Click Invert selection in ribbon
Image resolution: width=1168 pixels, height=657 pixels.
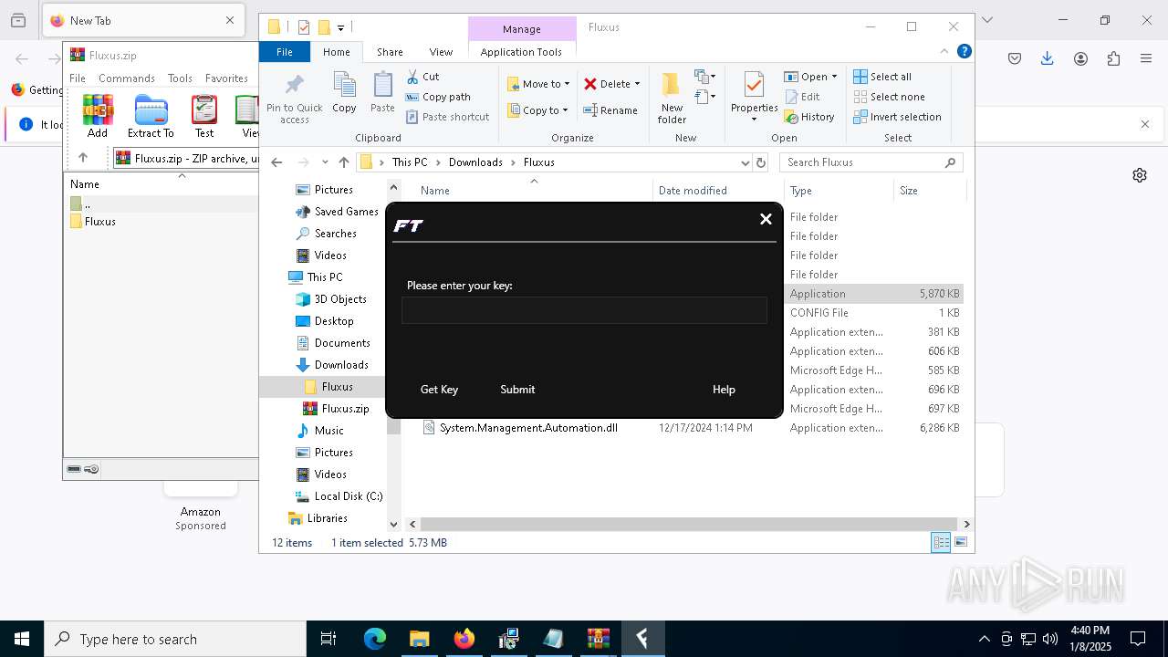point(897,117)
